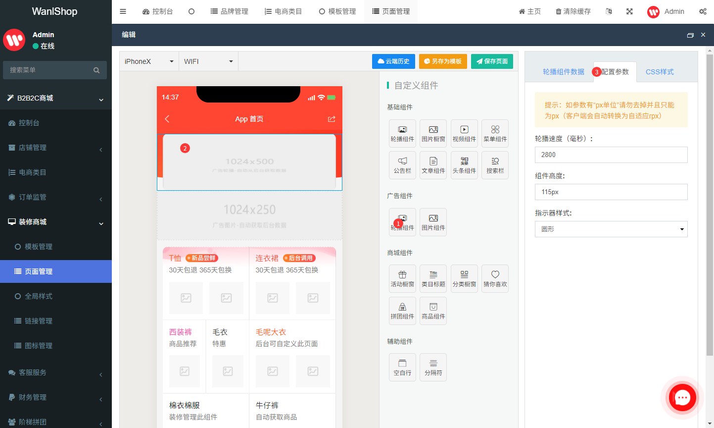Click the 搜索菜单 search field
This screenshot has height=428, width=714.
pos(55,70)
